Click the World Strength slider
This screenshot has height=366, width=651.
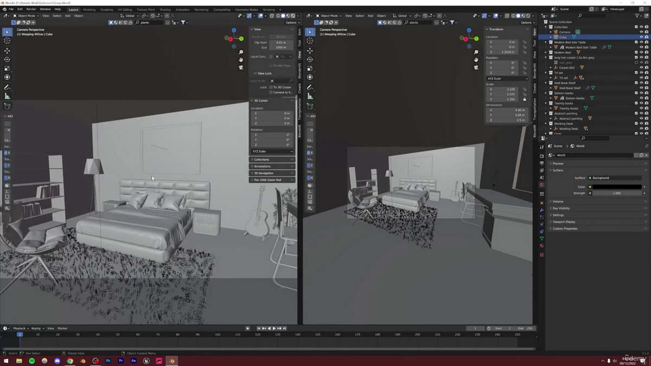pos(617,193)
